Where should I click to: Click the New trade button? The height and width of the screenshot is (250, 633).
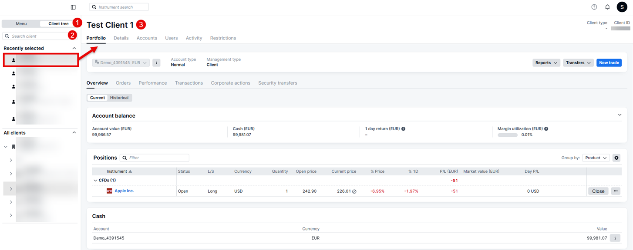coord(609,62)
